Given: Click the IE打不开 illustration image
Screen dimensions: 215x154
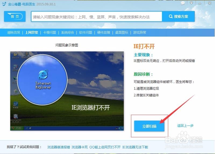Looking at the screenshot, I should 67,91.
